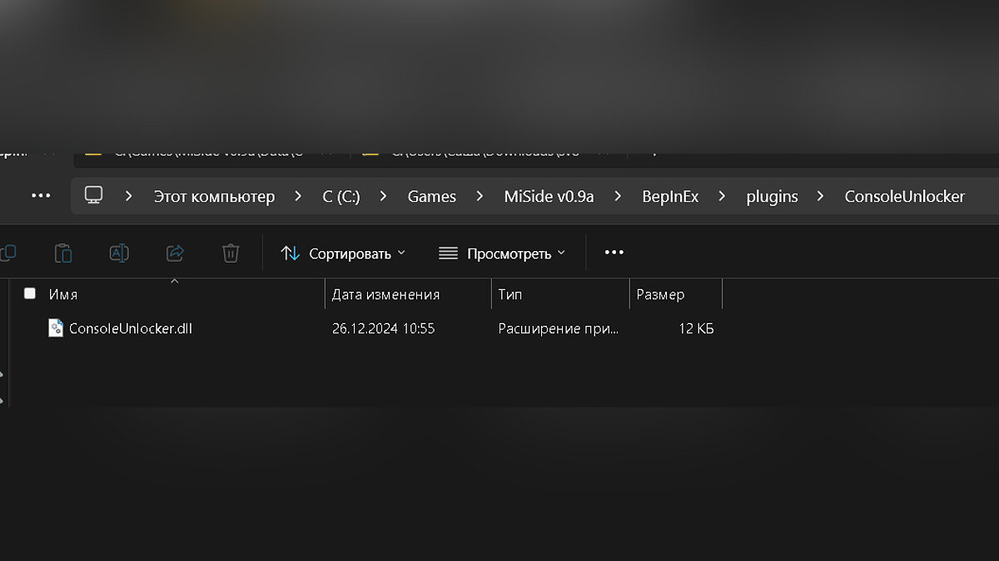Jump to plugins folder in breadcrumb
This screenshot has width=999, height=561.
(772, 197)
